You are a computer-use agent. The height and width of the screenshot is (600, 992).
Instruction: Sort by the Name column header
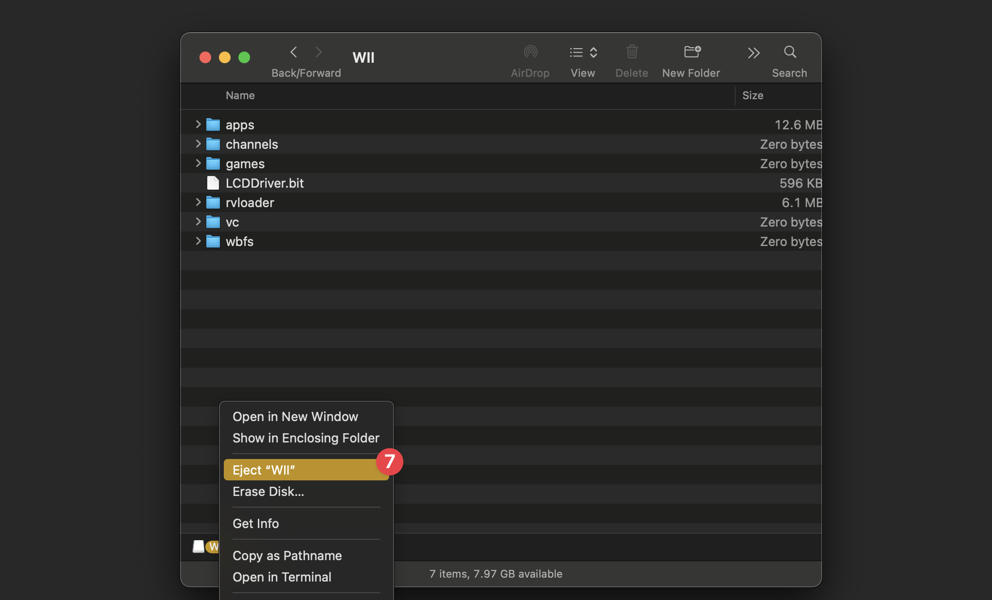pyautogui.click(x=240, y=95)
